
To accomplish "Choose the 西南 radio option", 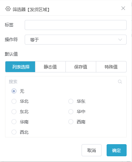I will [x=71, y=122].
